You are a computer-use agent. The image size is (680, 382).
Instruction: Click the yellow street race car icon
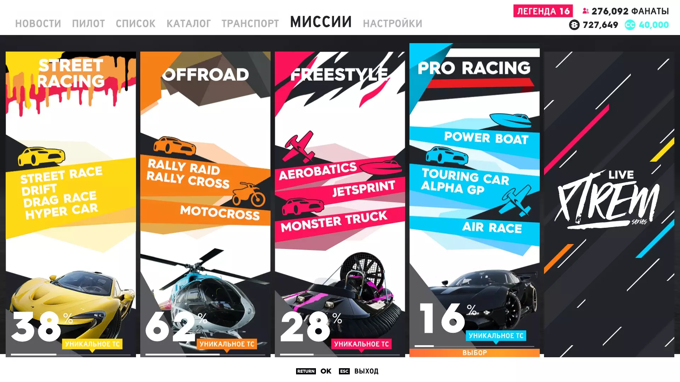point(41,156)
